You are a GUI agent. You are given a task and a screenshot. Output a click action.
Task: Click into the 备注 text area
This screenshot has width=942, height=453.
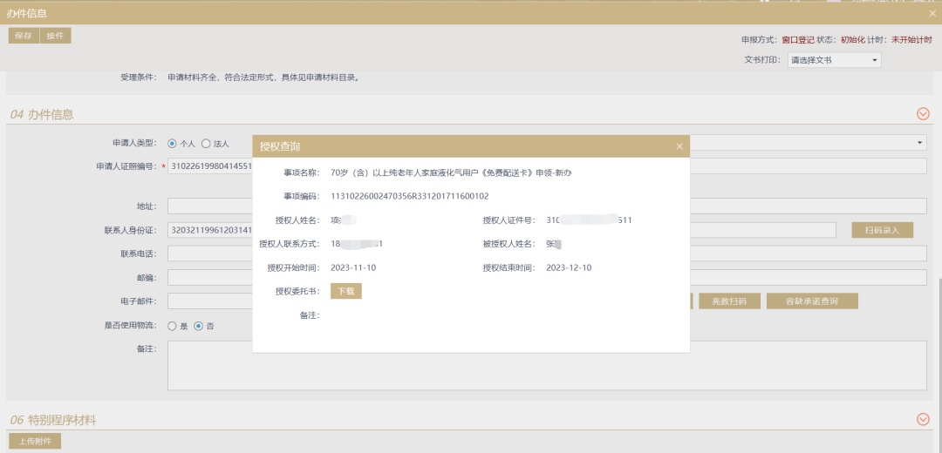click(209, 364)
